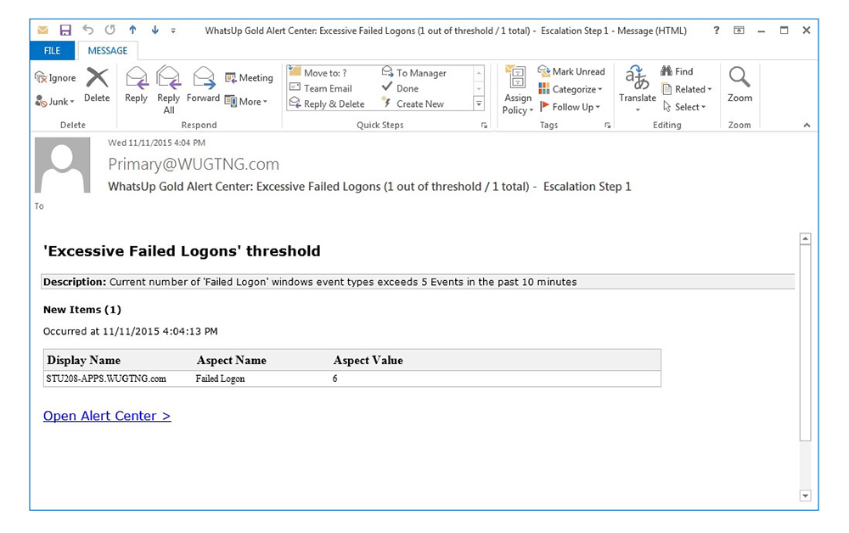This screenshot has height=533, width=849.
Task: Select the STU208-APPS.WUGTNG.com table cell
Action: [x=106, y=379]
